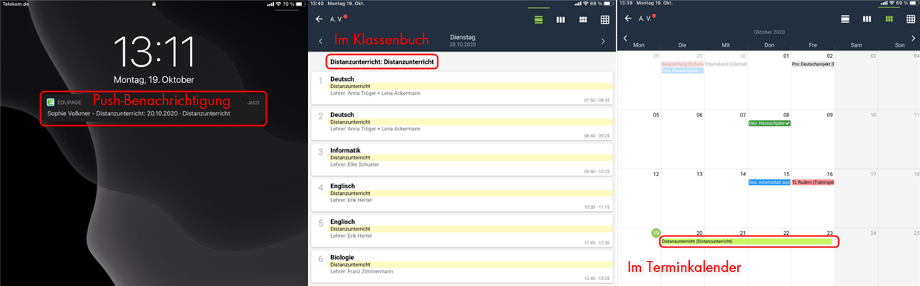920x286 pixels.
Task: Select calendar day 22
Action: click(786, 233)
